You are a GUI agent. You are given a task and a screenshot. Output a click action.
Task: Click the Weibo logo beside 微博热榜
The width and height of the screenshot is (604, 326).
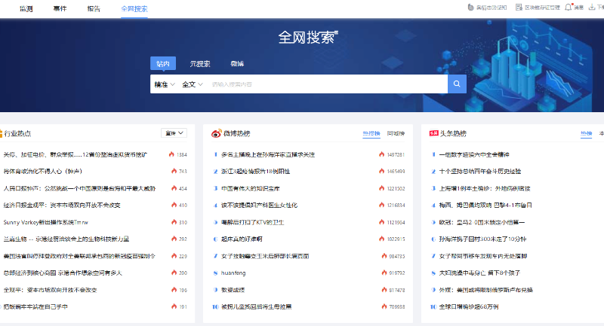[215, 134]
